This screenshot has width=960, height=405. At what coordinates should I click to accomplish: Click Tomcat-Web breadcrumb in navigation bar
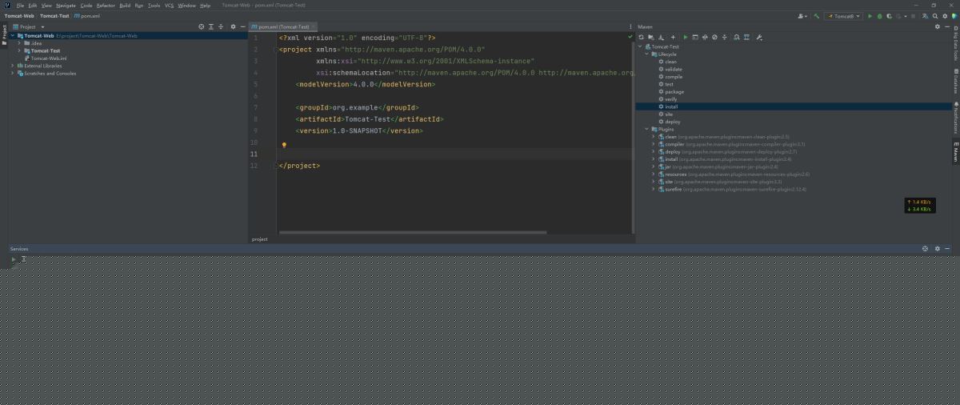pos(19,16)
